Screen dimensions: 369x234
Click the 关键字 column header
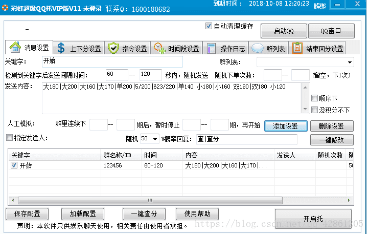click(x=55, y=155)
